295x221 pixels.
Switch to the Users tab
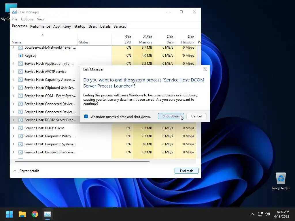(92, 26)
